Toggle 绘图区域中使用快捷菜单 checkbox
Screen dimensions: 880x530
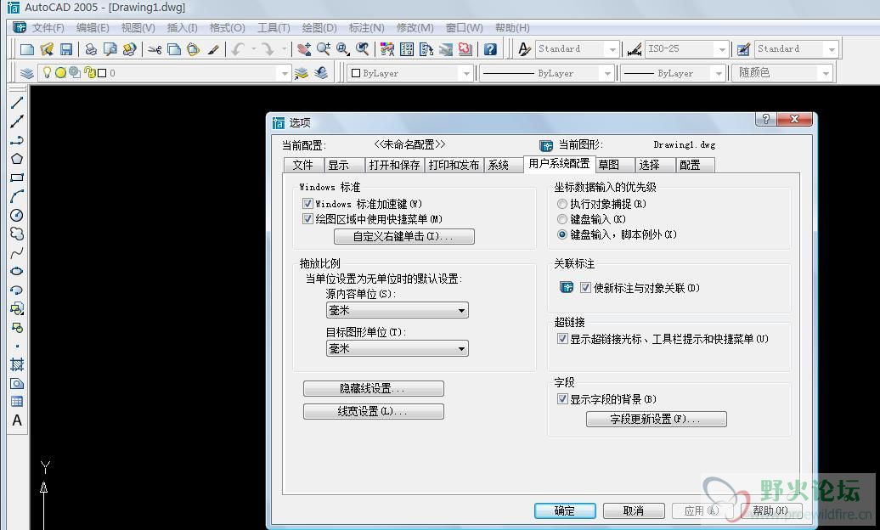pyautogui.click(x=307, y=219)
